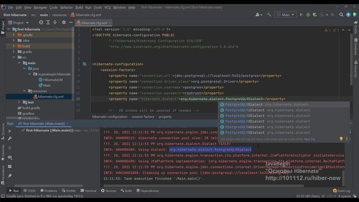Screen dimensions: 359x202
Task: Collapse all nodes in Project panel
Action: [55, 22]
